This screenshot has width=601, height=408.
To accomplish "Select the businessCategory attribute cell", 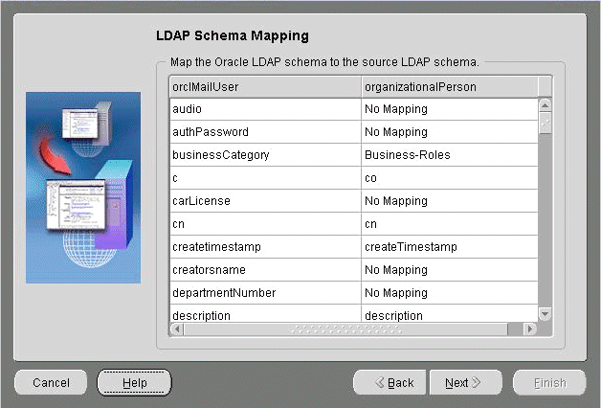I will [265, 155].
